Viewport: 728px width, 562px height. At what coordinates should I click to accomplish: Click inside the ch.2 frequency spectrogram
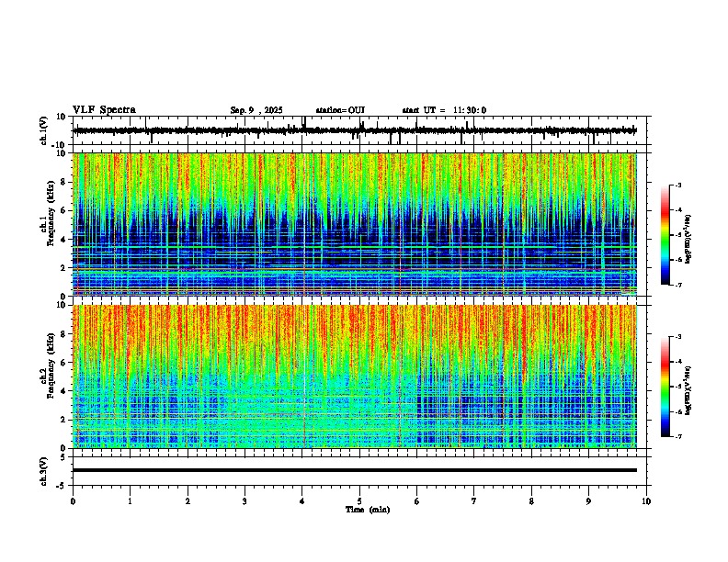point(355,377)
